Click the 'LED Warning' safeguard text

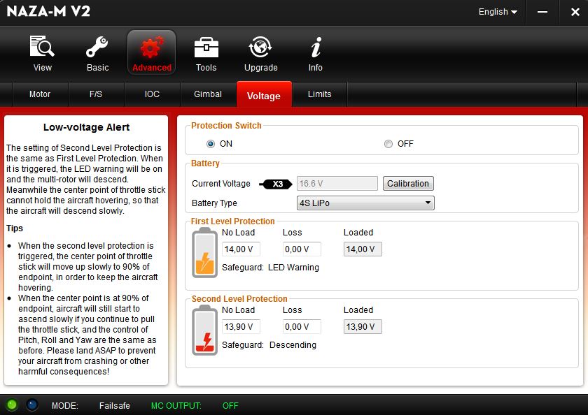293,268
